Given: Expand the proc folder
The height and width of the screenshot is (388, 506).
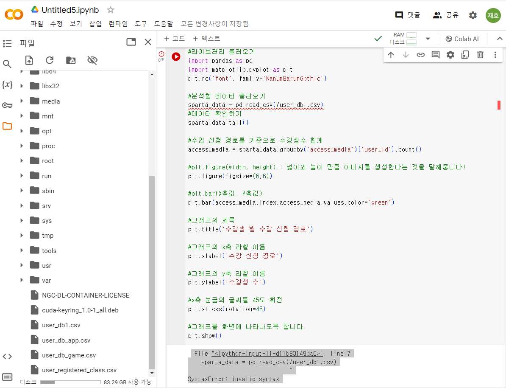Looking at the screenshot, I should click(22, 146).
